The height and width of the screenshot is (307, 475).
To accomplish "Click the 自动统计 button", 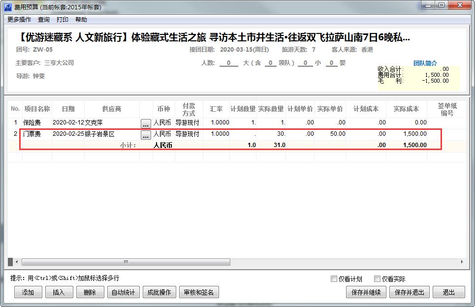I will (123, 292).
